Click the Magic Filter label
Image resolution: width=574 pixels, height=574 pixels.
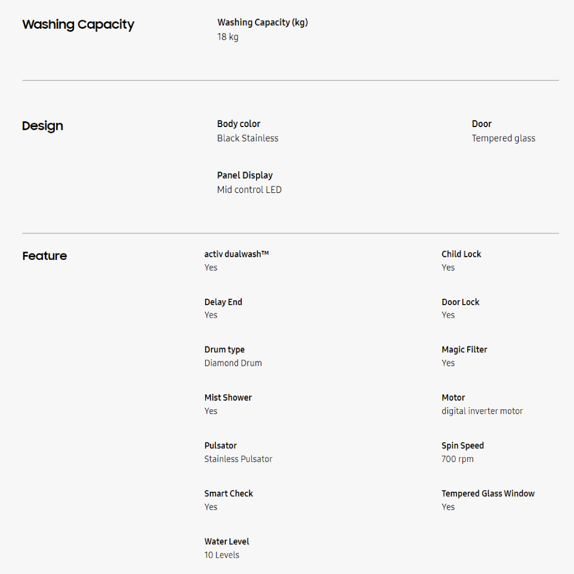(x=464, y=350)
